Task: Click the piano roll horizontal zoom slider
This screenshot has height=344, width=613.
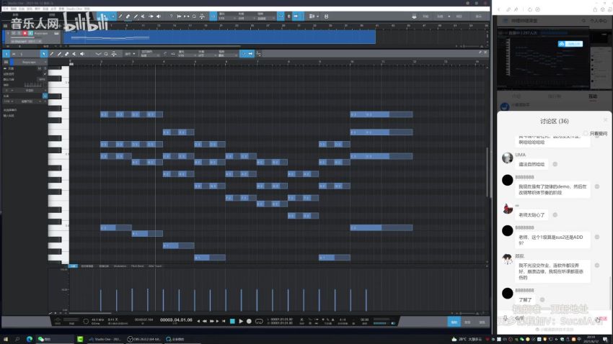Action: pos(465,313)
